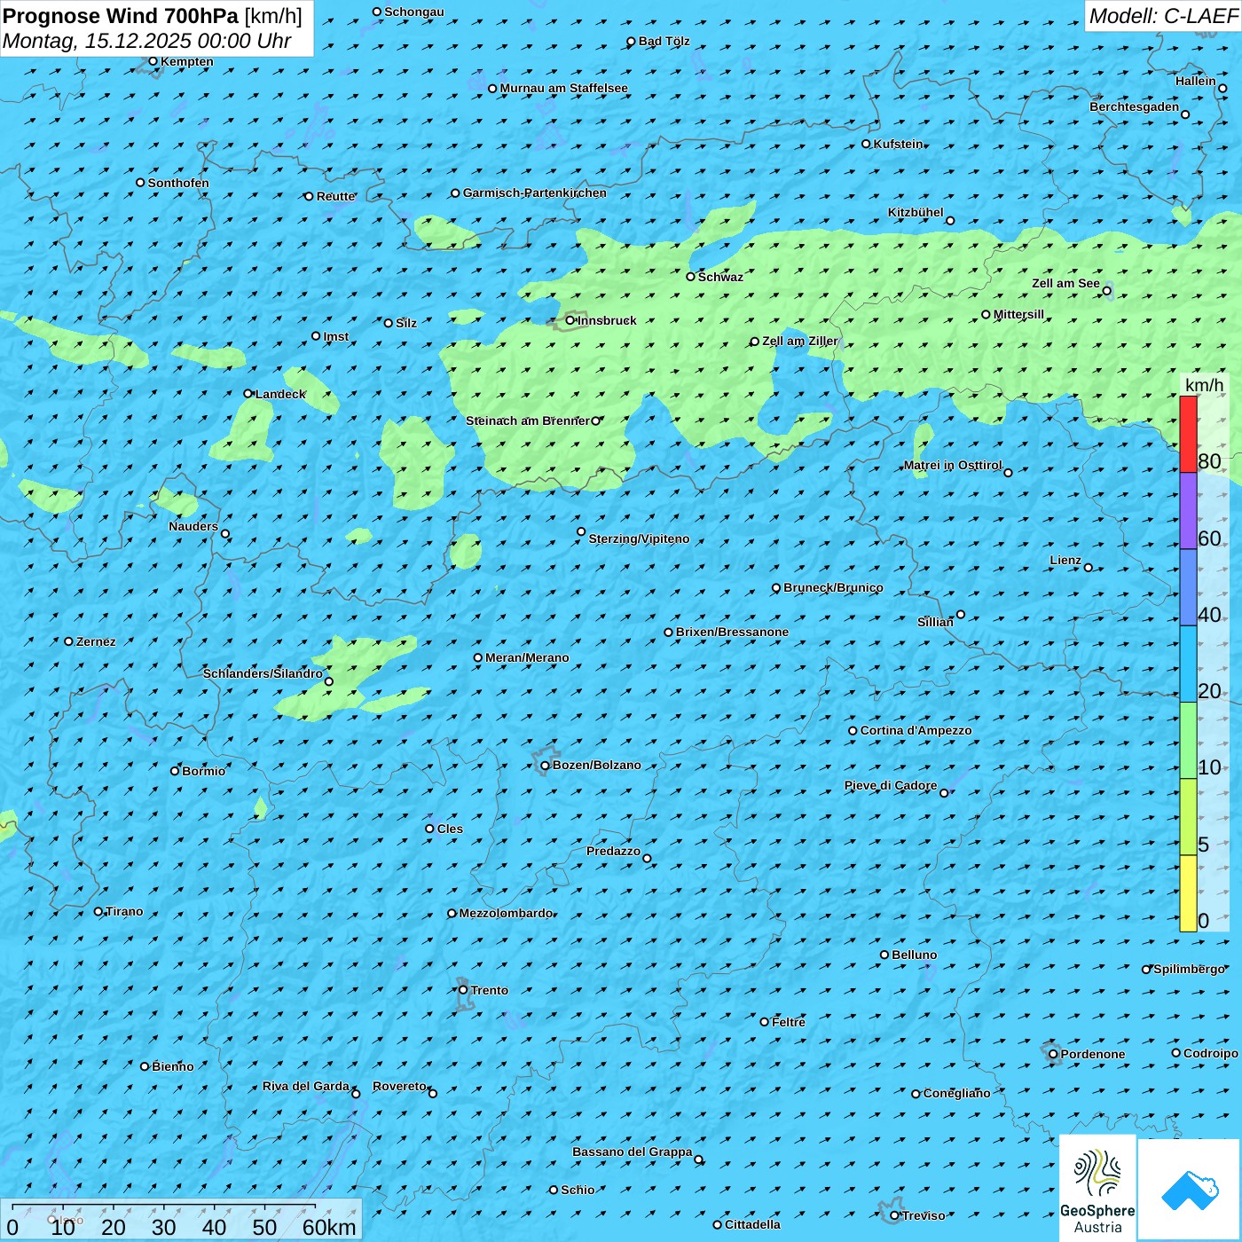Click the 'Garmisch-Partenkirchen' label
Viewport: 1242px width, 1242px height.
tap(535, 193)
